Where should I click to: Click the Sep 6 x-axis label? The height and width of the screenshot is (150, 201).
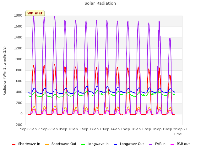click(25, 129)
